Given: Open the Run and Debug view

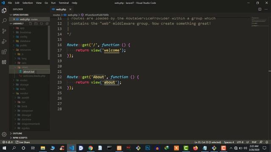Looking at the screenshot, I should coord(4,41).
